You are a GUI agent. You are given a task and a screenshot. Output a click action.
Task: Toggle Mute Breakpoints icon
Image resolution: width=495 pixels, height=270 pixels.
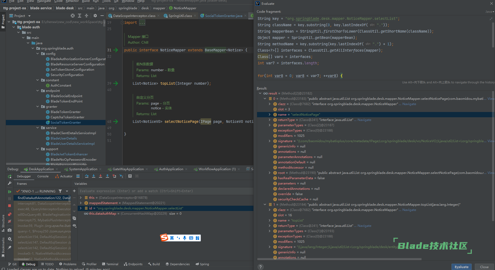(10, 222)
